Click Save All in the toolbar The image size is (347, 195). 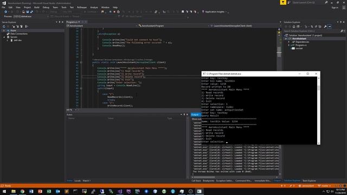(x=31, y=12)
